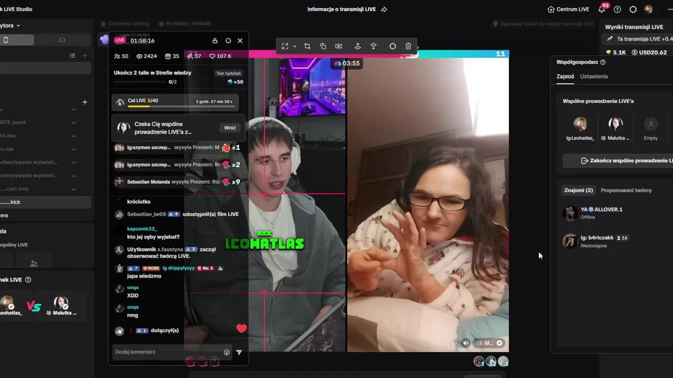The image size is (673, 378).
Task: Toggle visibility of NATE pasek source
Action: pos(74,122)
